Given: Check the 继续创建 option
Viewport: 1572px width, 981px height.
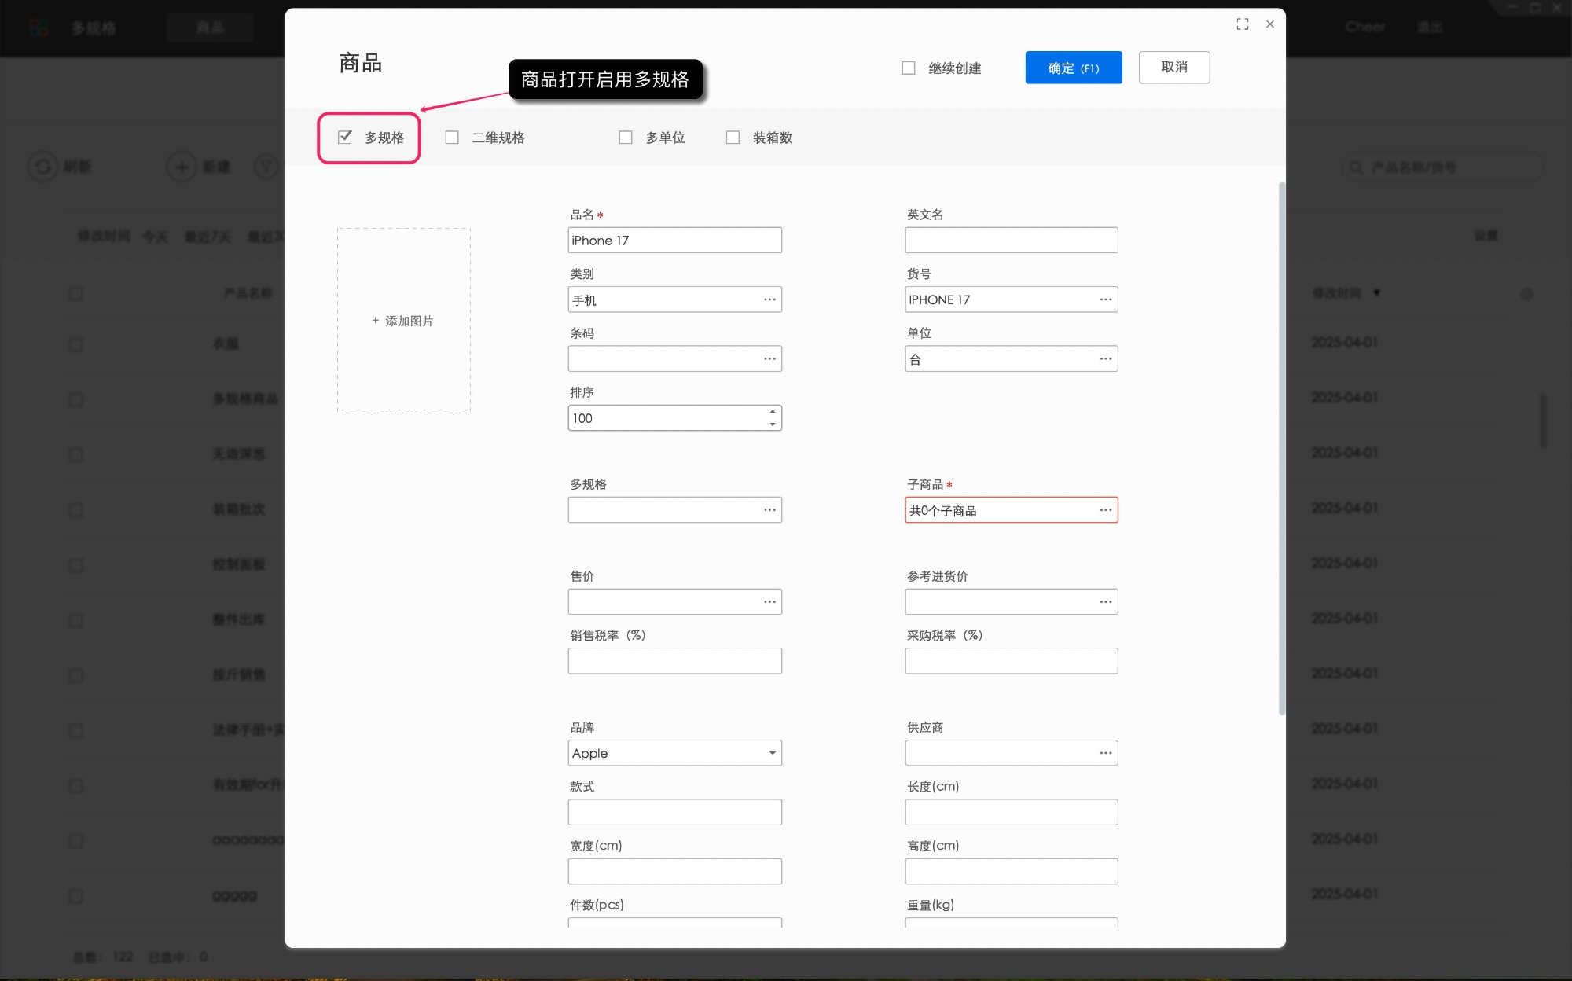Looking at the screenshot, I should tap(908, 68).
